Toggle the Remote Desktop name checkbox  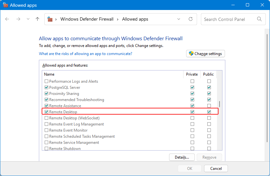(x=46, y=112)
